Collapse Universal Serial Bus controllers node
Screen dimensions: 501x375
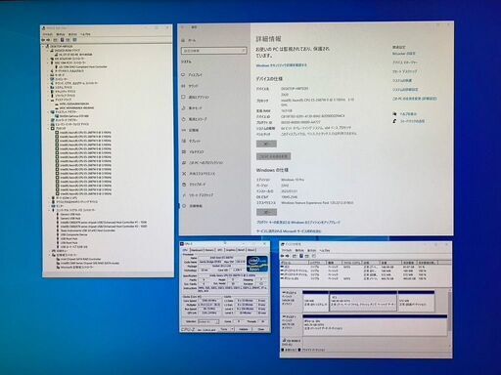point(48,210)
